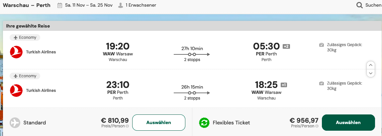Click the search magnifier icon
The width and height of the screenshot is (382, 136).
click(x=360, y=5)
